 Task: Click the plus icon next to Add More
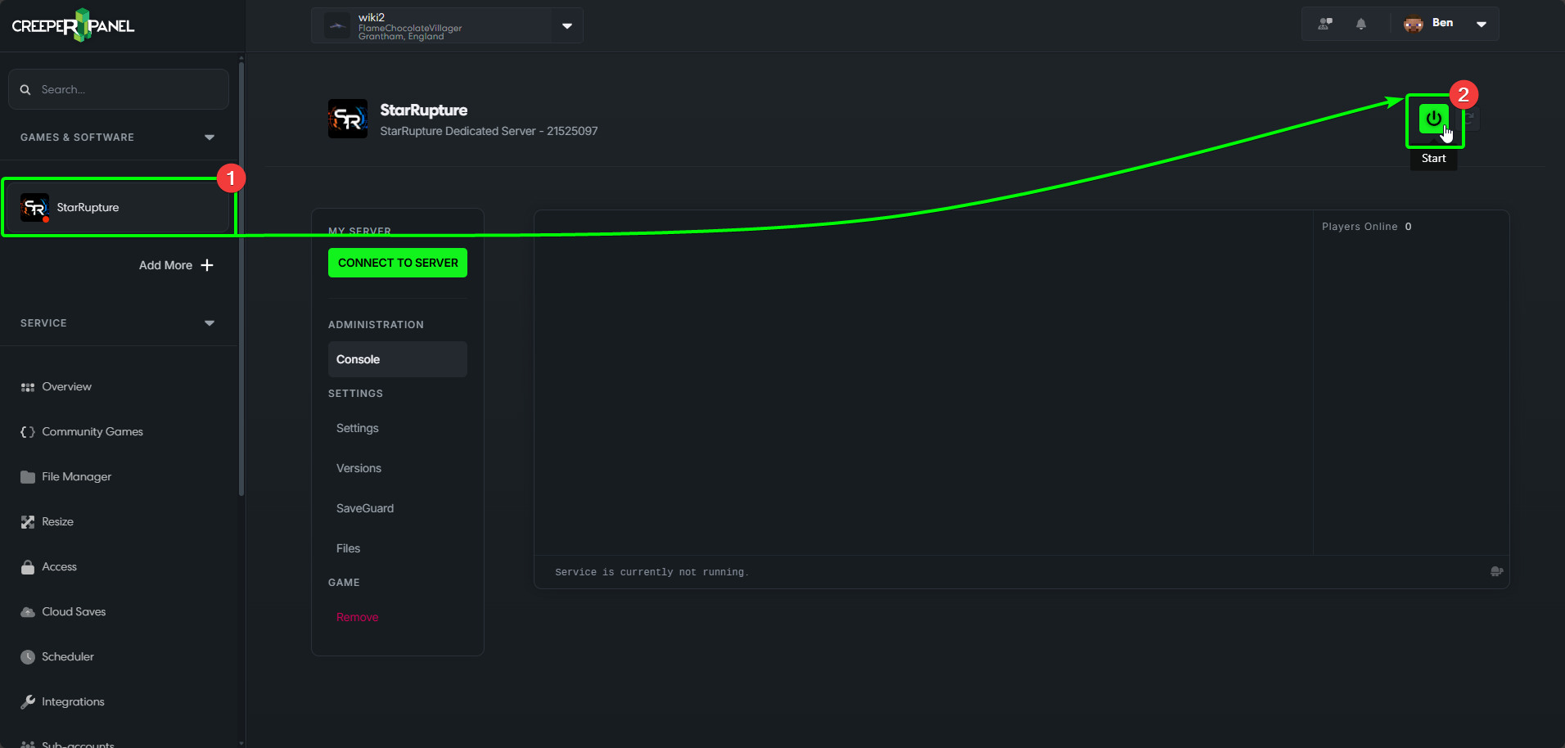click(x=207, y=265)
